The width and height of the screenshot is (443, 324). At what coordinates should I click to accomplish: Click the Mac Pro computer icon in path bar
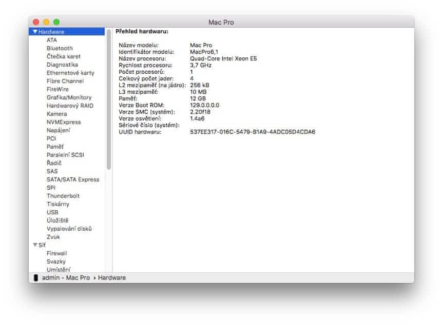(35, 277)
